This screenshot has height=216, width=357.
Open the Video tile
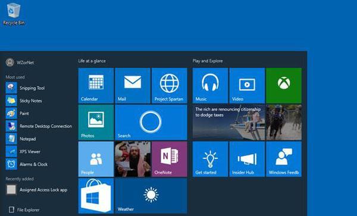pyautogui.click(x=247, y=86)
